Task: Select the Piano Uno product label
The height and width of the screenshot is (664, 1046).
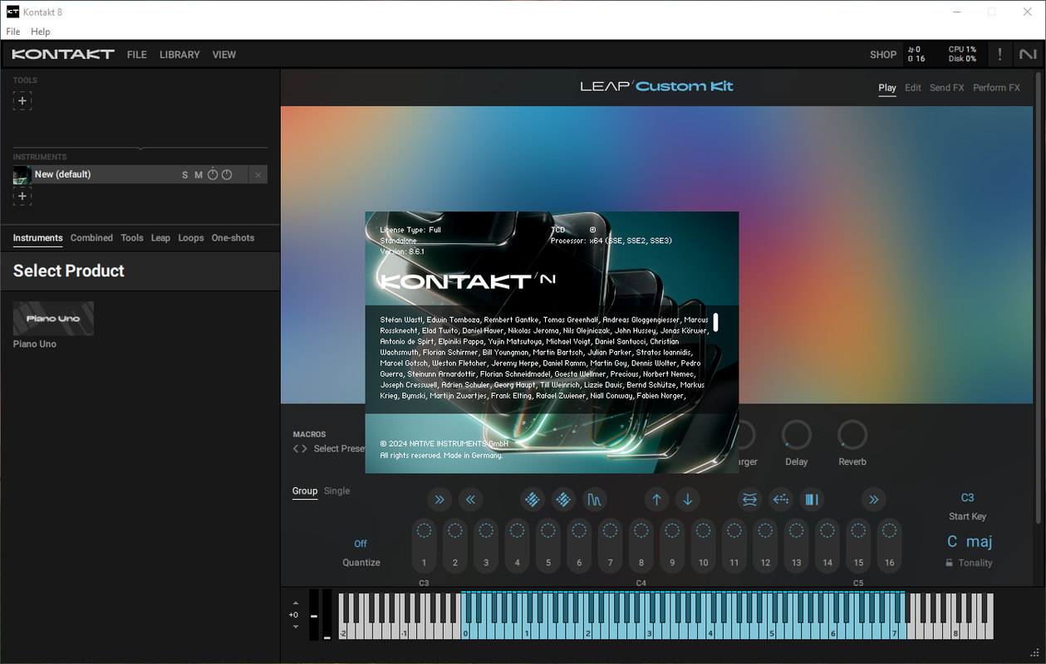Action: 35,344
